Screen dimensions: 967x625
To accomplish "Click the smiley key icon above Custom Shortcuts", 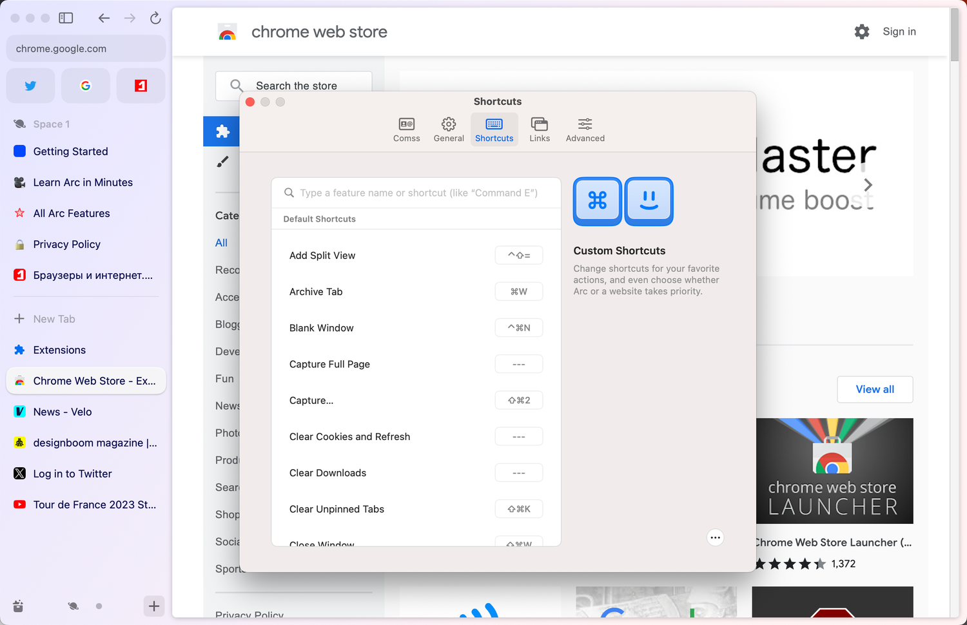I will pos(649,201).
